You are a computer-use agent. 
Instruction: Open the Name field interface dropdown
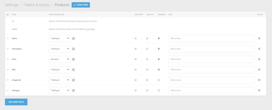(60, 38)
